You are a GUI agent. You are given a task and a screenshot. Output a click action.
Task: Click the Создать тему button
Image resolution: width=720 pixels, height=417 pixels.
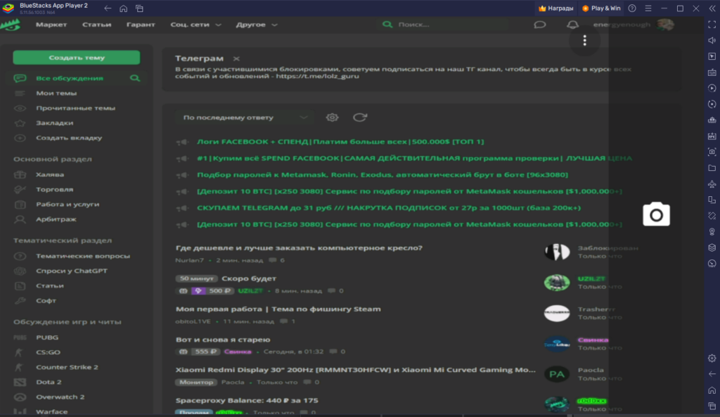click(77, 58)
